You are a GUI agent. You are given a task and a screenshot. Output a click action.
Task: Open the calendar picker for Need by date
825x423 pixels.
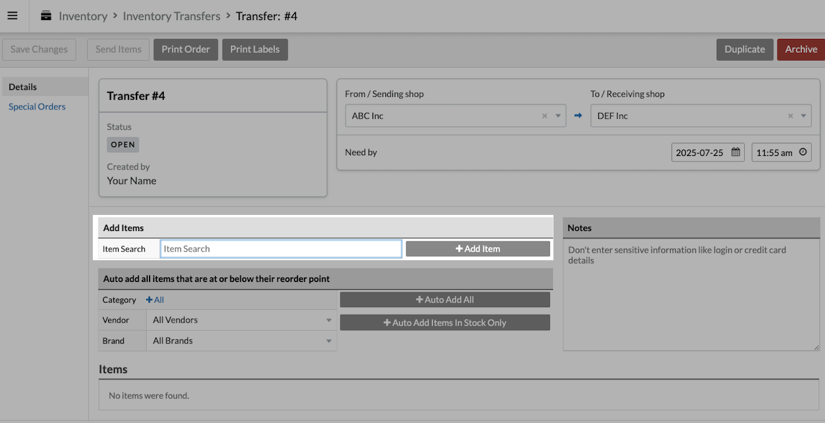(736, 152)
